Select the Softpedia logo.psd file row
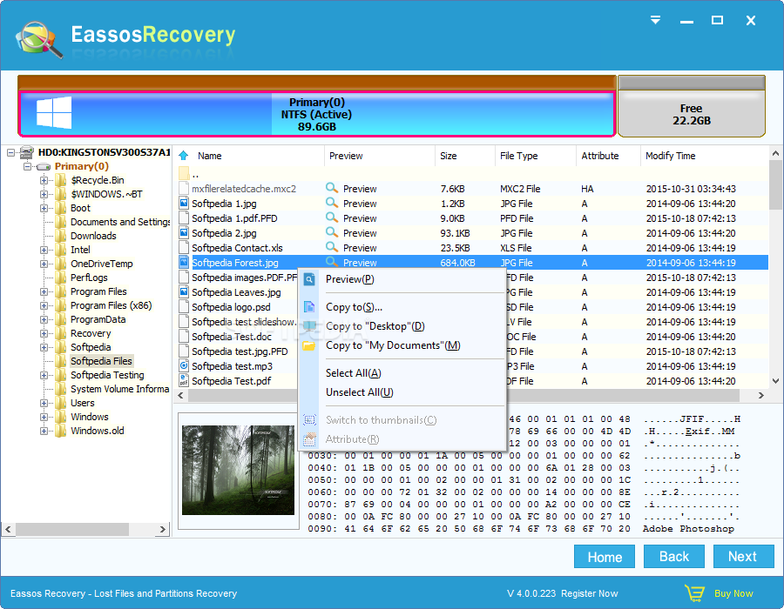The height and width of the screenshot is (609, 784). 231,307
